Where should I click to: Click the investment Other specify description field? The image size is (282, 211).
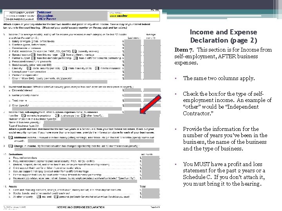(67, 109)
